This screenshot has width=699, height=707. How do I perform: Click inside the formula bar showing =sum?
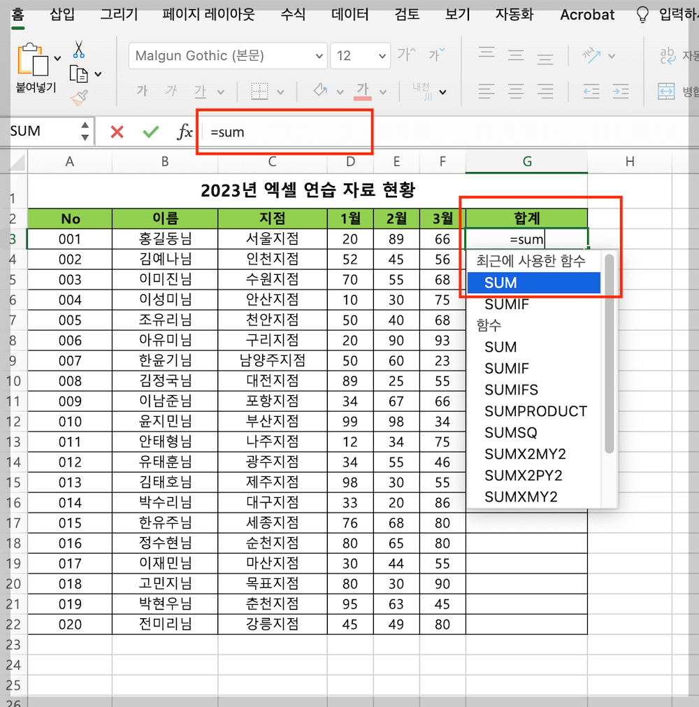point(280,131)
